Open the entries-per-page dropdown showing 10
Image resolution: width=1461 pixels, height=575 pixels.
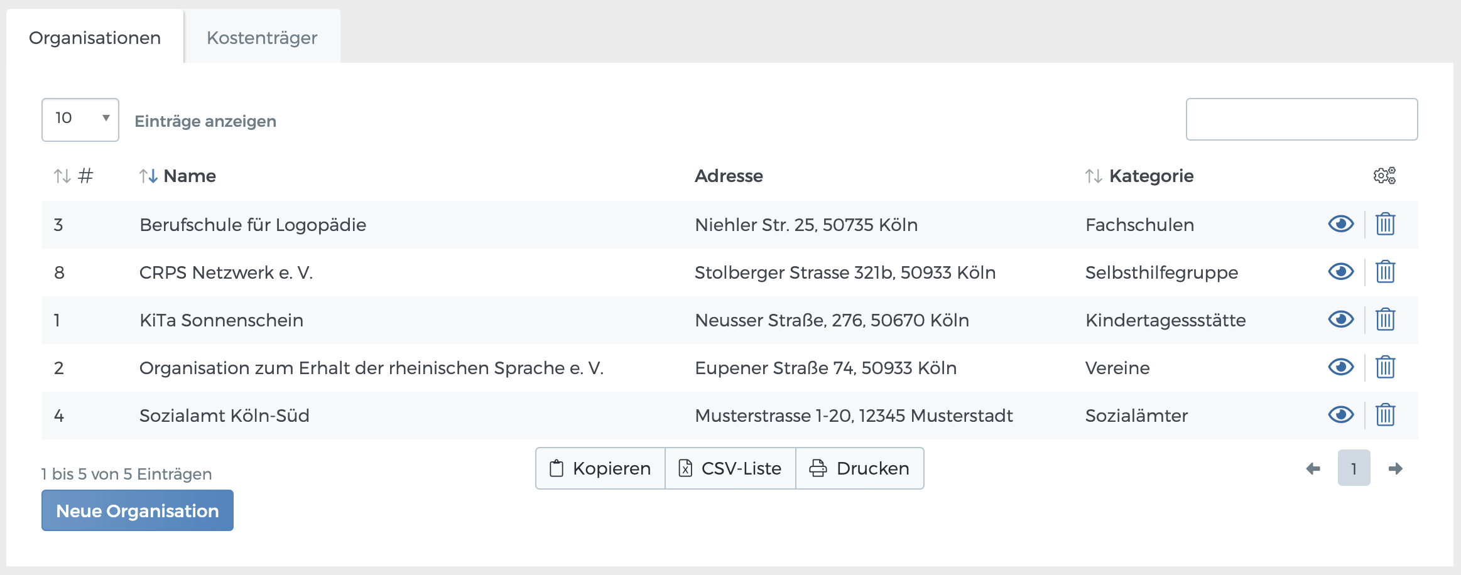click(80, 119)
